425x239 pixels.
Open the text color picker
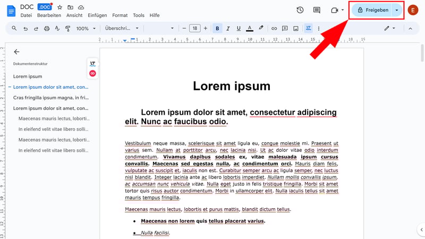pos(249,28)
